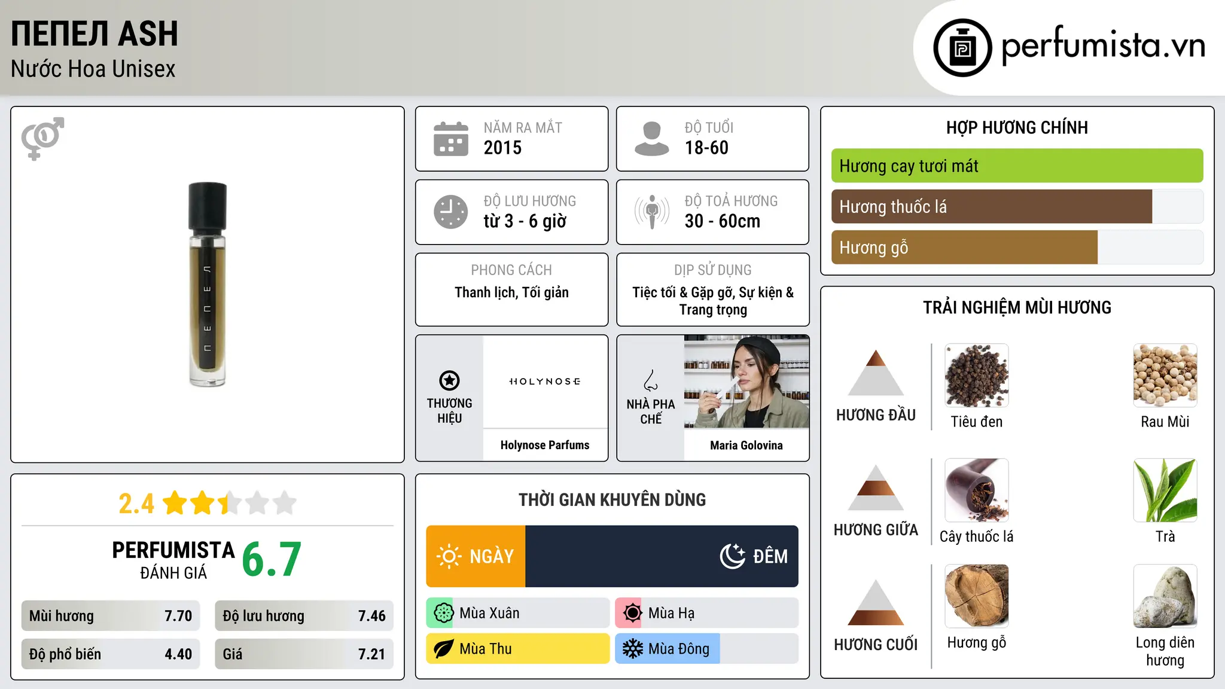
Task: Click the Độ lưu hương 7.46 score row
Action: coord(304,616)
